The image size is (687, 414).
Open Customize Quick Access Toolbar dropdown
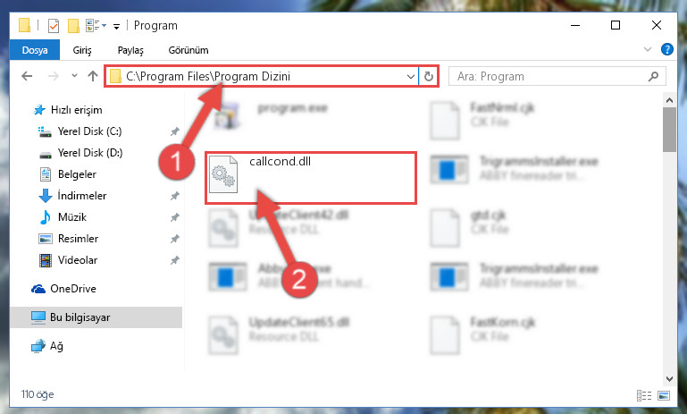click(116, 27)
